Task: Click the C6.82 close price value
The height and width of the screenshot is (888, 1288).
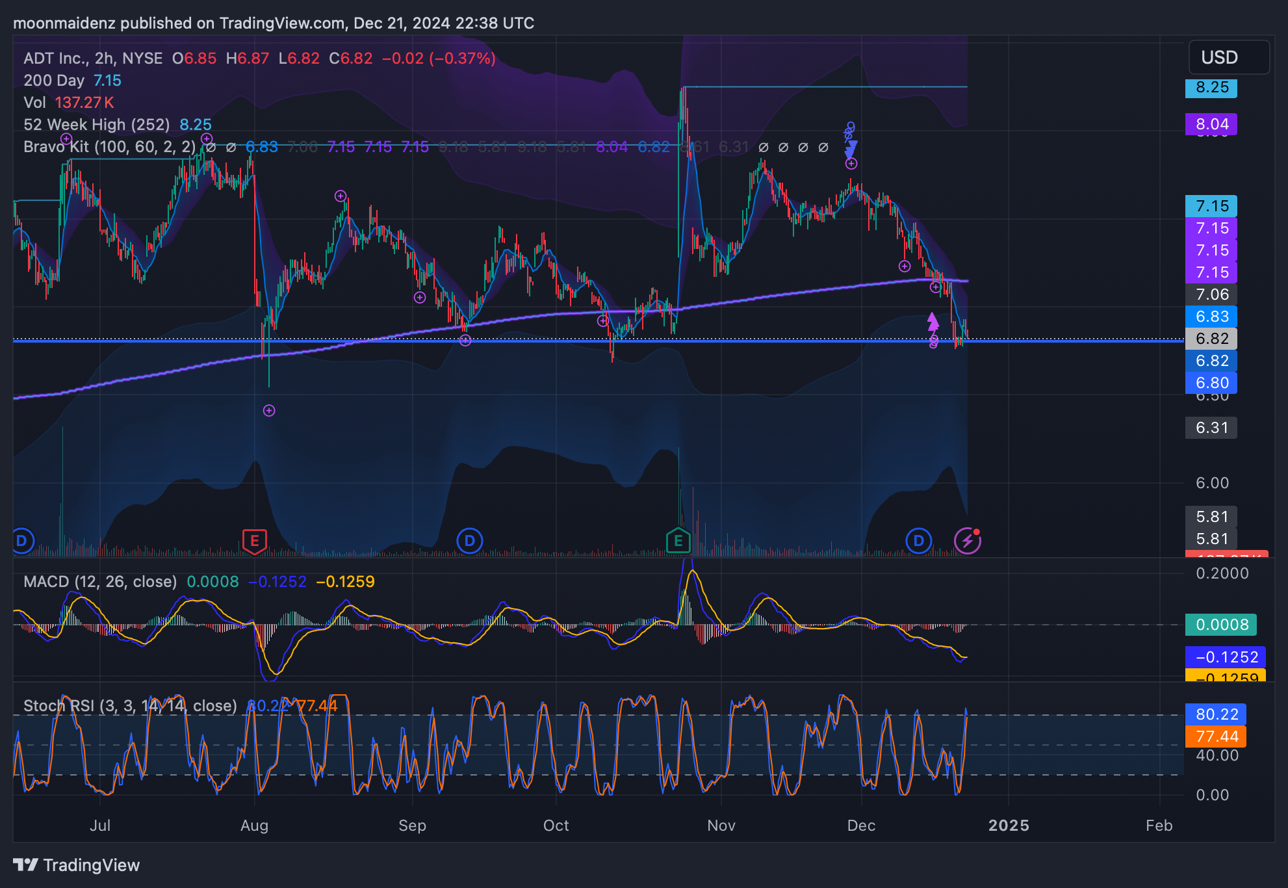Action: point(351,59)
